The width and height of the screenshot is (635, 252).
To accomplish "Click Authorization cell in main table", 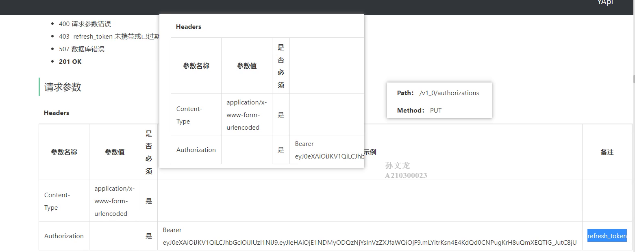I will coord(64,236).
